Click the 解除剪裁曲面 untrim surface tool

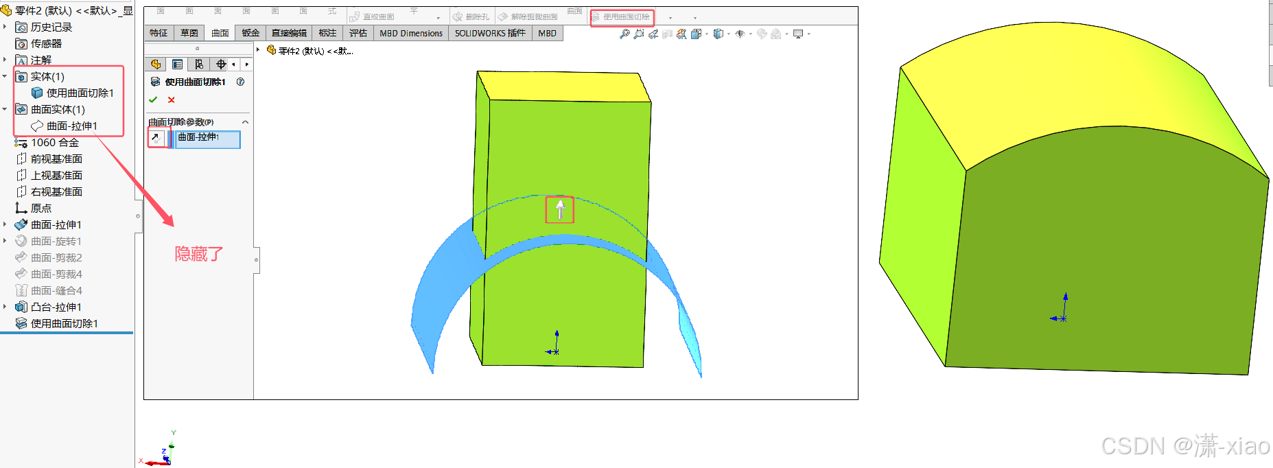(528, 16)
